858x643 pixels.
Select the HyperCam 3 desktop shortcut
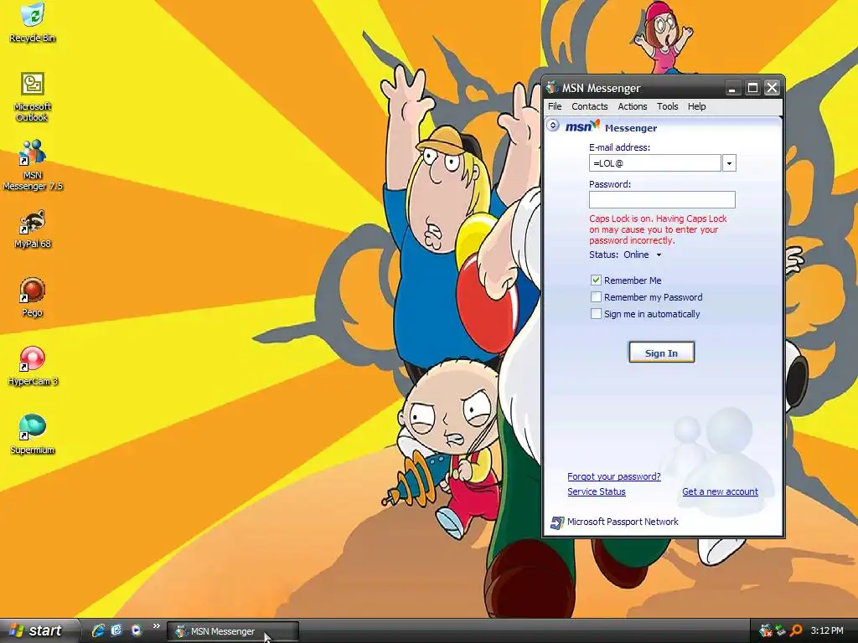click(33, 366)
